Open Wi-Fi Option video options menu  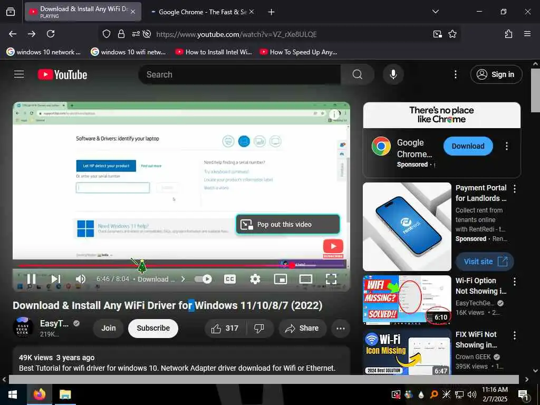pyautogui.click(x=515, y=282)
